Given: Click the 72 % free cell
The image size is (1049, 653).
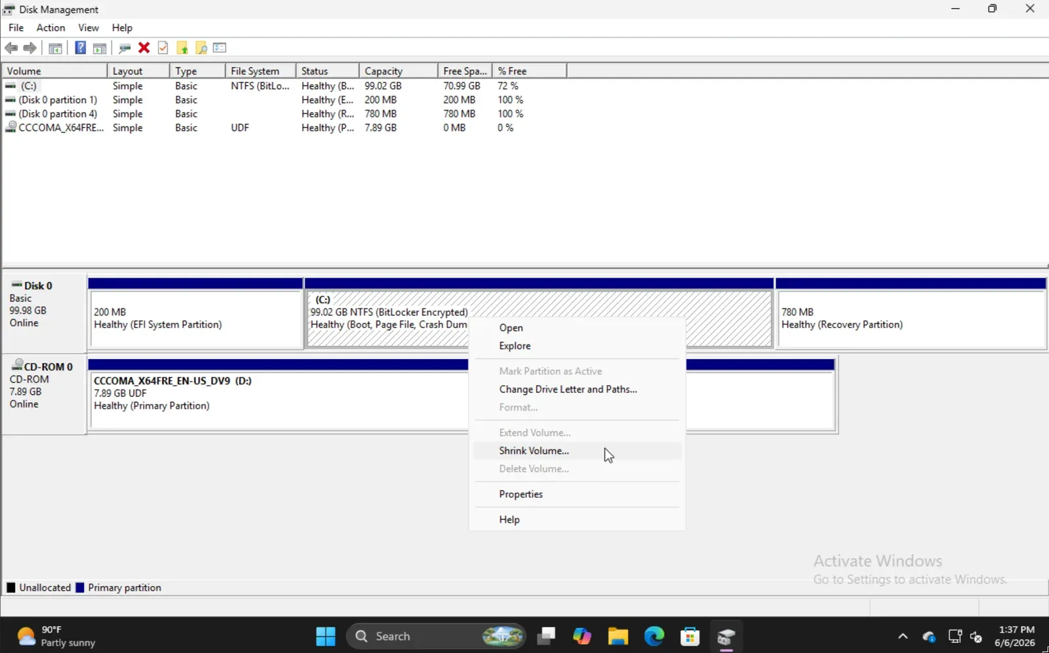Looking at the screenshot, I should [x=508, y=86].
